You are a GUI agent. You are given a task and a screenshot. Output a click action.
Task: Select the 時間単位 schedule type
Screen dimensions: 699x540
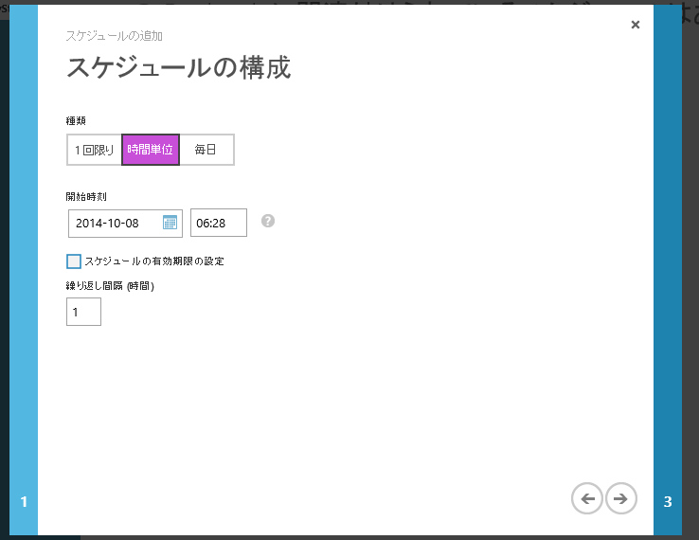(x=151, y=150)
